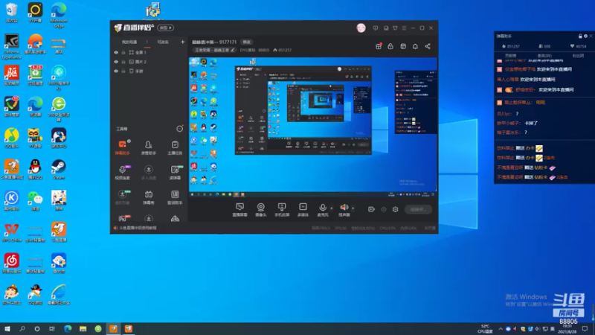595x335 pixels.
Task: Toggle lock on 图片 2 source
Action: (x=123, y=62)
